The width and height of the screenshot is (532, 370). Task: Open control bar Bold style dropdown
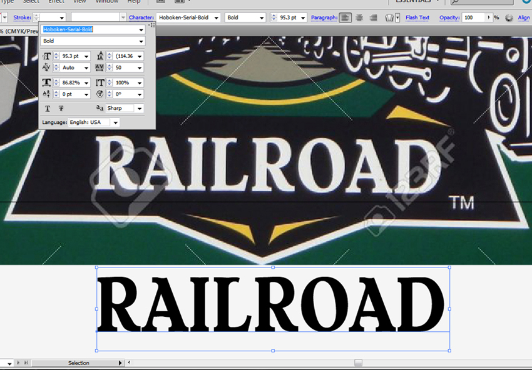pos(262,17)
